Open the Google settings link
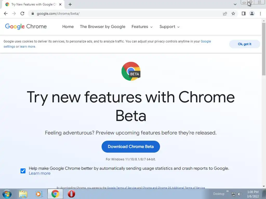 tap(206, 41)
